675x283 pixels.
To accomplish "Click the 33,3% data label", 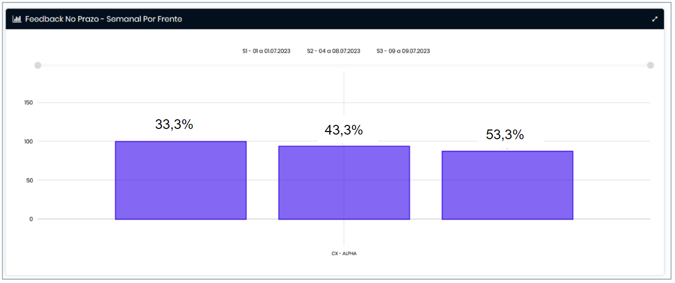I will [x=174, y=124].
